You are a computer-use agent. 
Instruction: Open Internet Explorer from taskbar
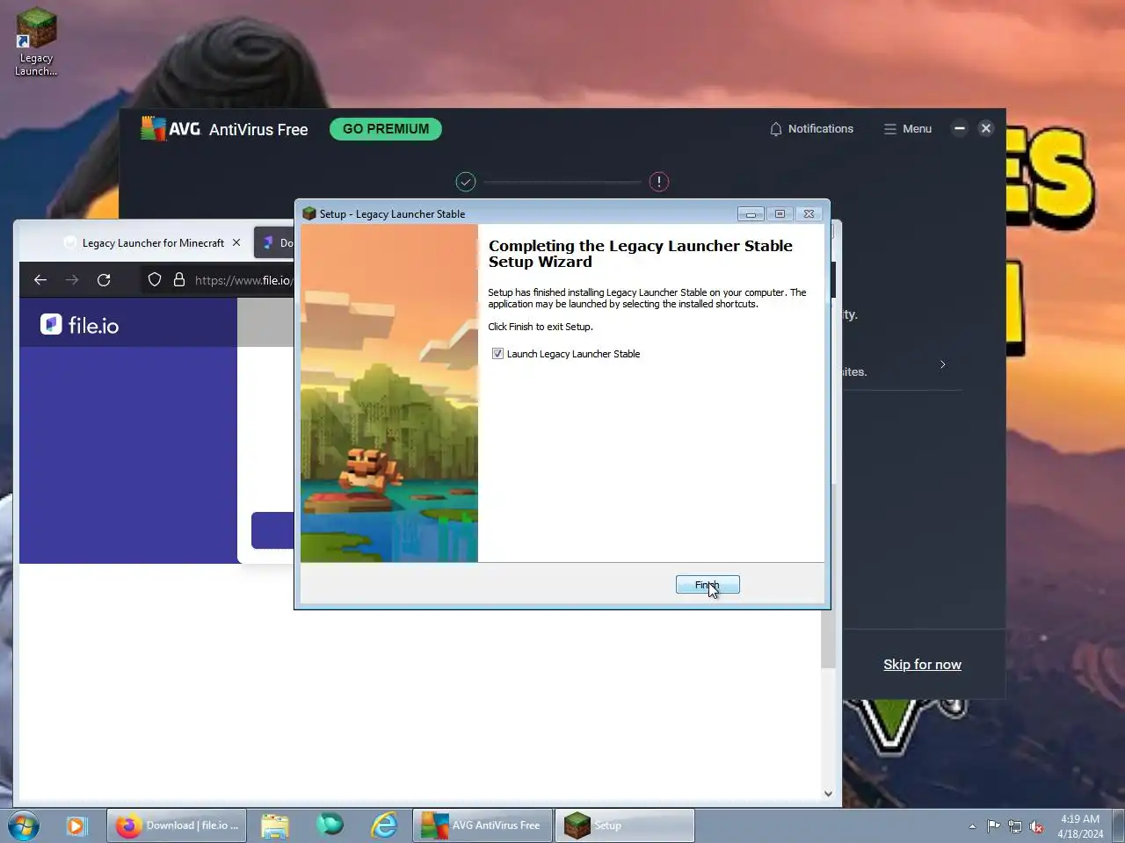[x=384, y=825]
